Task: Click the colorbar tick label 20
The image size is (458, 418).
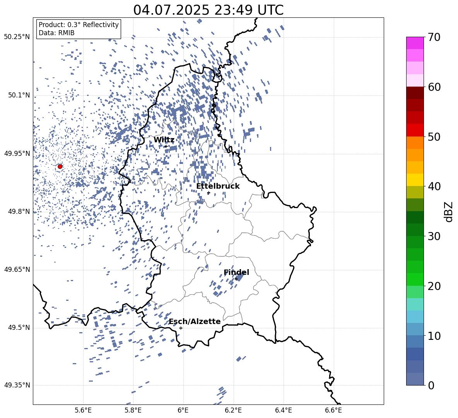Action: click(x=434, y=286)
